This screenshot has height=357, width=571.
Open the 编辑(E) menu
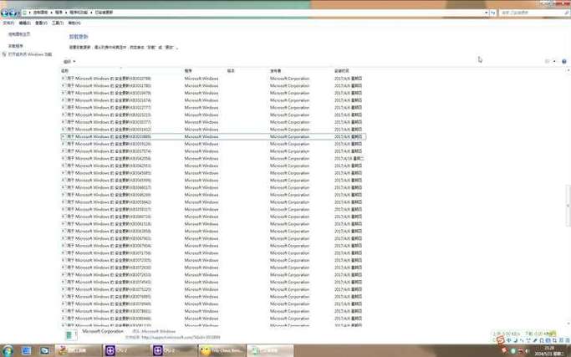pos(25,23)
